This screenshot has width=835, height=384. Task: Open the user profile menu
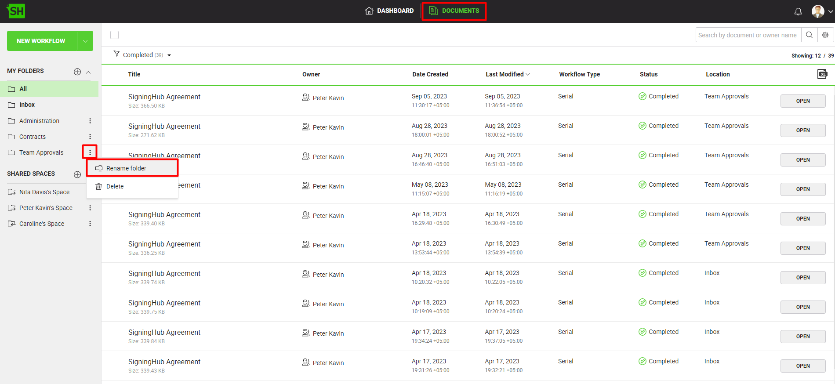click(x=821, y=11)
